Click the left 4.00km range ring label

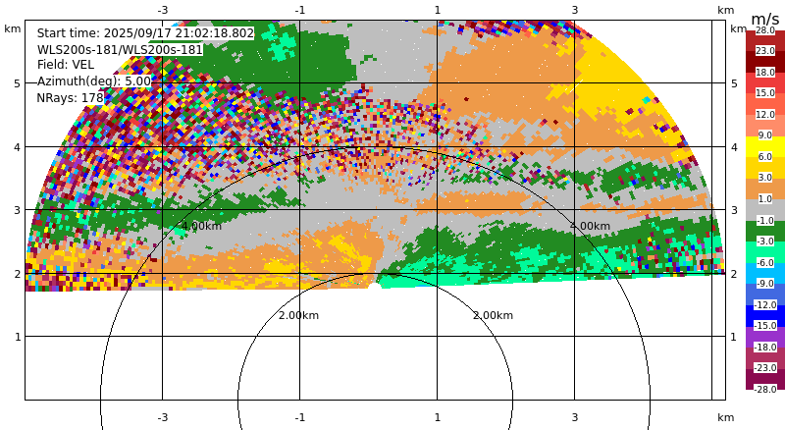pyautogui.click(x=201, y=226)
